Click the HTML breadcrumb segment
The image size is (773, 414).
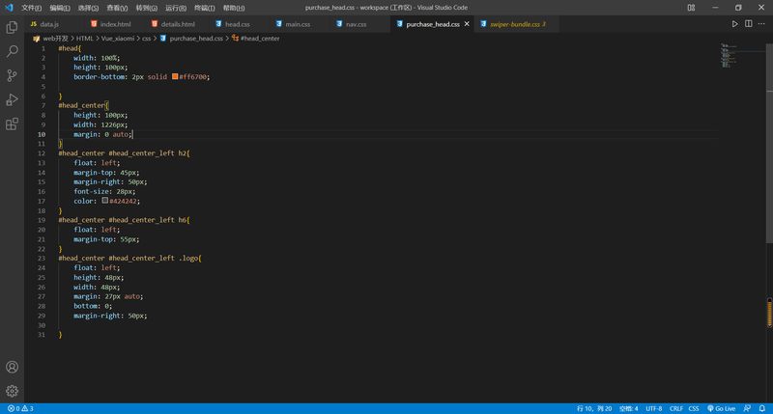tap(84, 39)
